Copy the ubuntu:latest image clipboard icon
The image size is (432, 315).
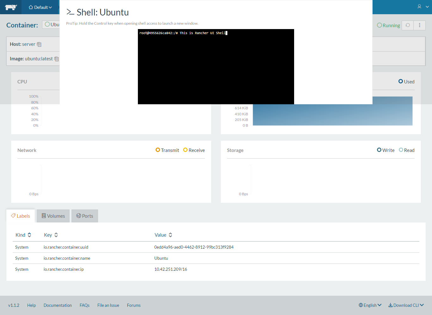coord(57,59)
